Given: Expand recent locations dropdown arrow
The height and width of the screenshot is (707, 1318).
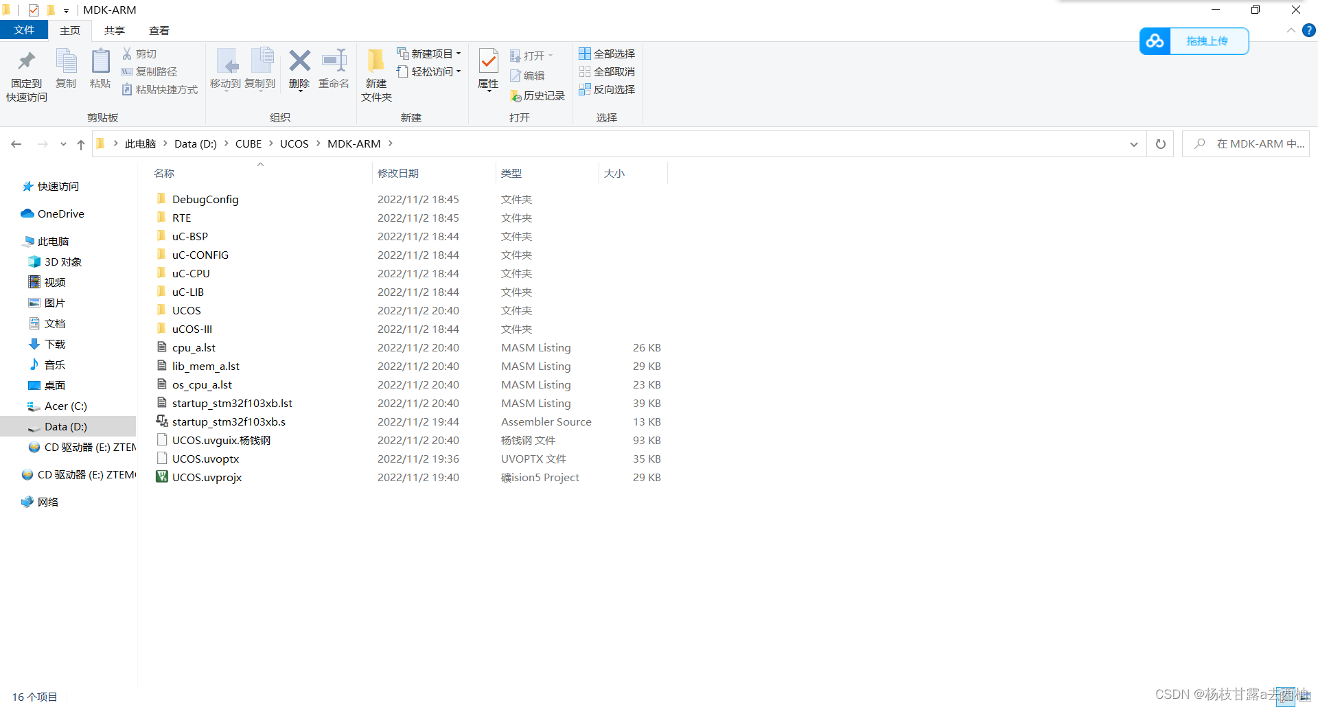Looking at the screenshot, I should pos(63,144).
